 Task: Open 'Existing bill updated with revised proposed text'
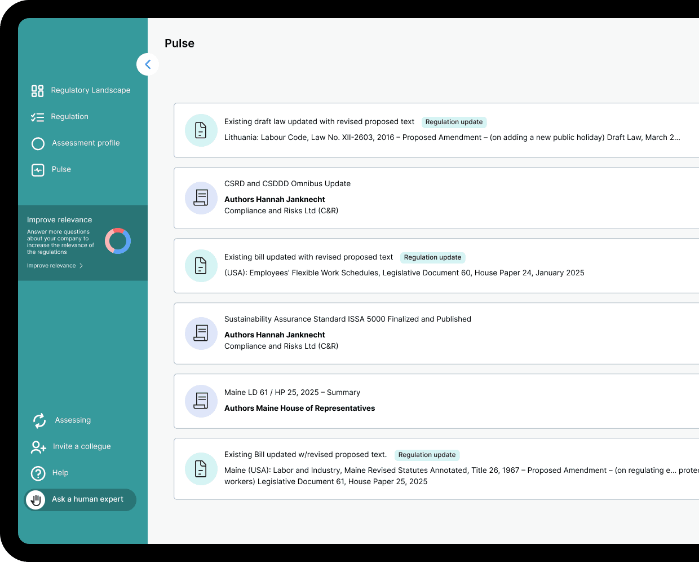[309, 257]
